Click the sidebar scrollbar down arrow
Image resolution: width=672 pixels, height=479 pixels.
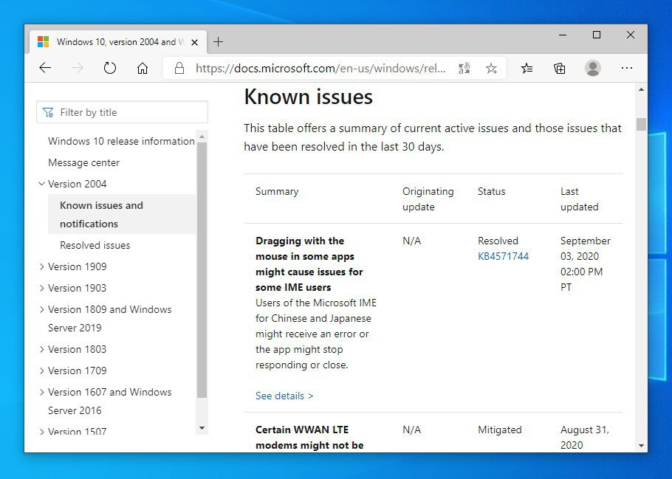coord(202,428)
